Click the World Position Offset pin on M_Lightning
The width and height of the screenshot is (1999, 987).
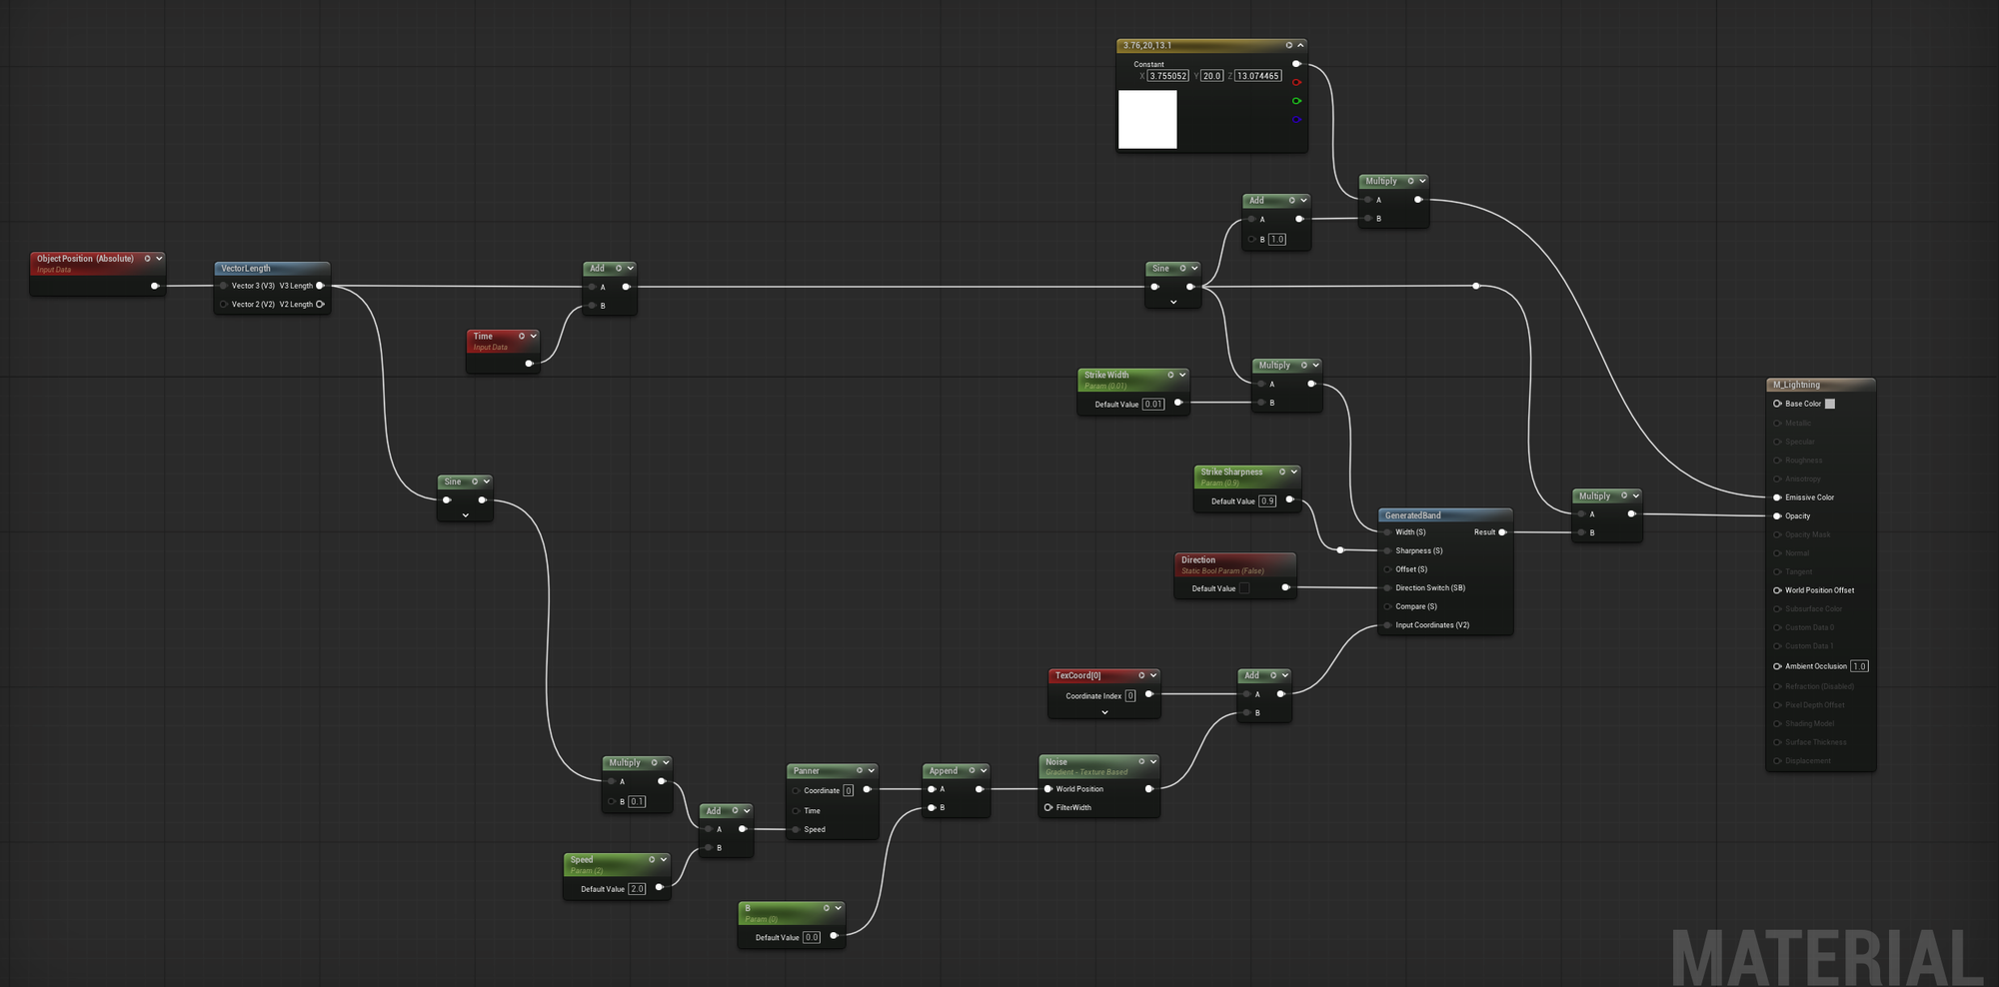pos(1777,590)
